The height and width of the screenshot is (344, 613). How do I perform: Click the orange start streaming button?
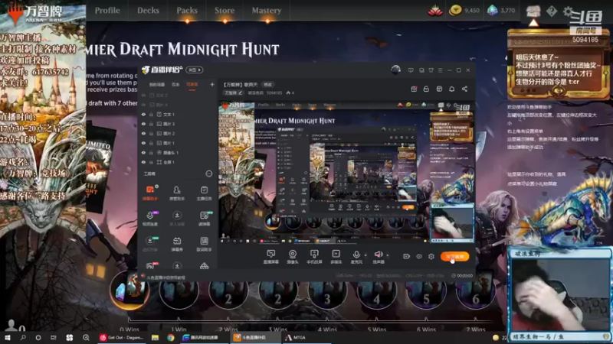[455, 256]
